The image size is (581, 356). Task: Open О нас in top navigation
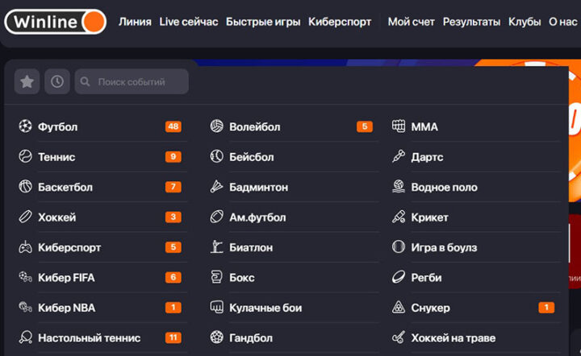pyautogui.click(x=563, y=22)
